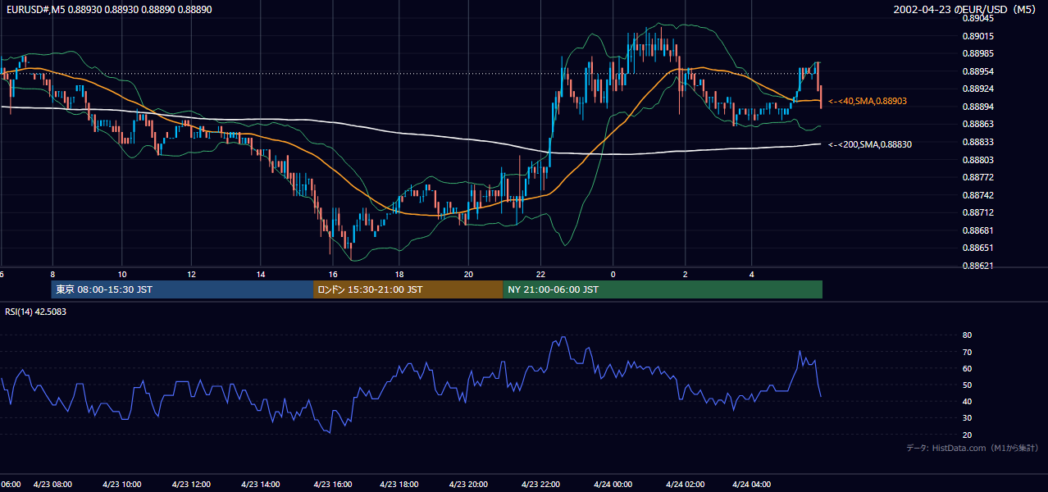This screenshot has width=1048, height=492.
Task: Click price axis label 0.88863
Action: 978,124
